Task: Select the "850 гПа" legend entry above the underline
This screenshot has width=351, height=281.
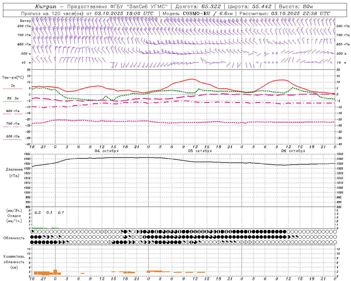Action: 13,111
